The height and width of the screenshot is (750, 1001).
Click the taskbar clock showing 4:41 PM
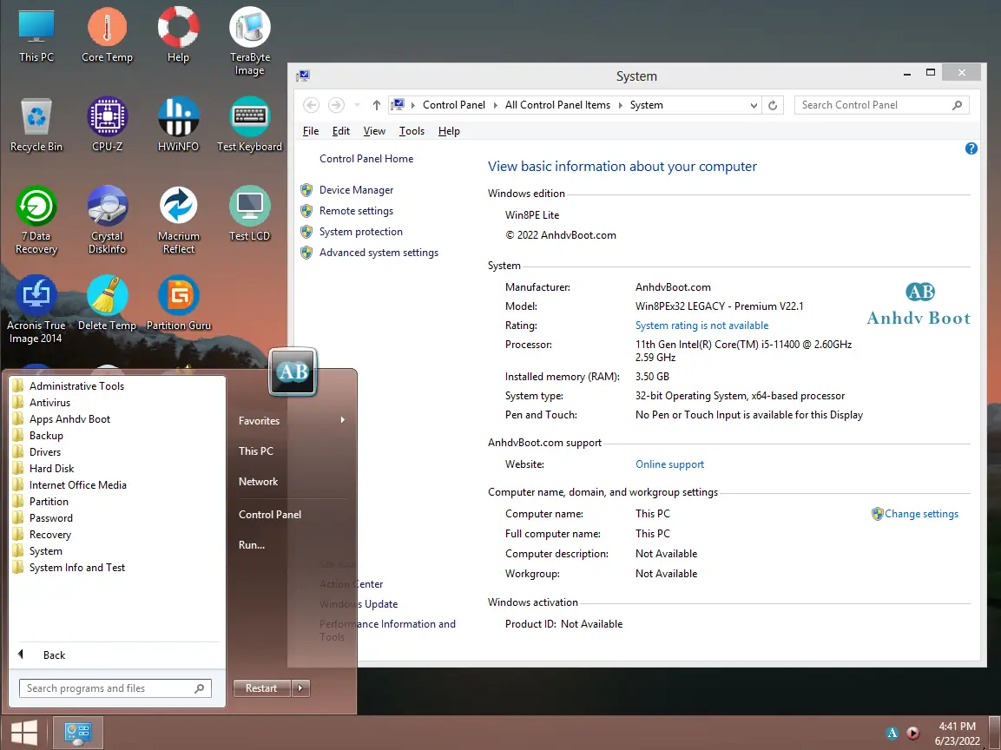[957, 733]
